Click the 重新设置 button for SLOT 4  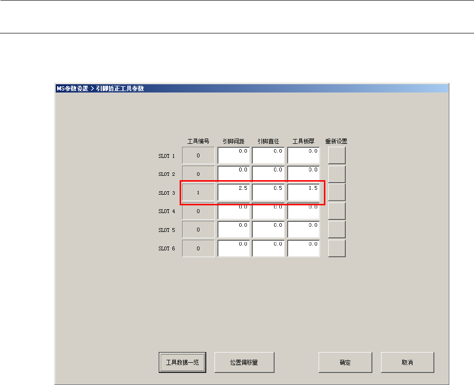[337, 211]
